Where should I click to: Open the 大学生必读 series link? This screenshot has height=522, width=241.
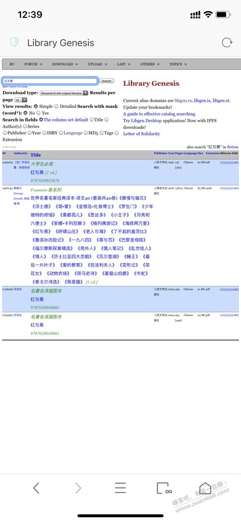(41, 164)
